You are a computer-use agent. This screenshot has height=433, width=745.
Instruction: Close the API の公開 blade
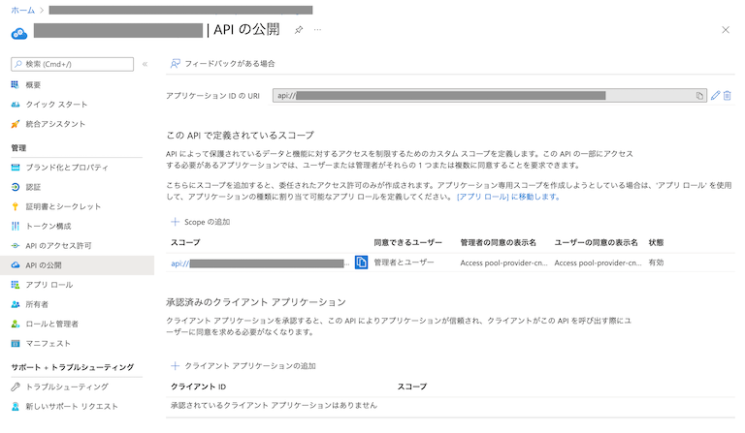(726, 30)
